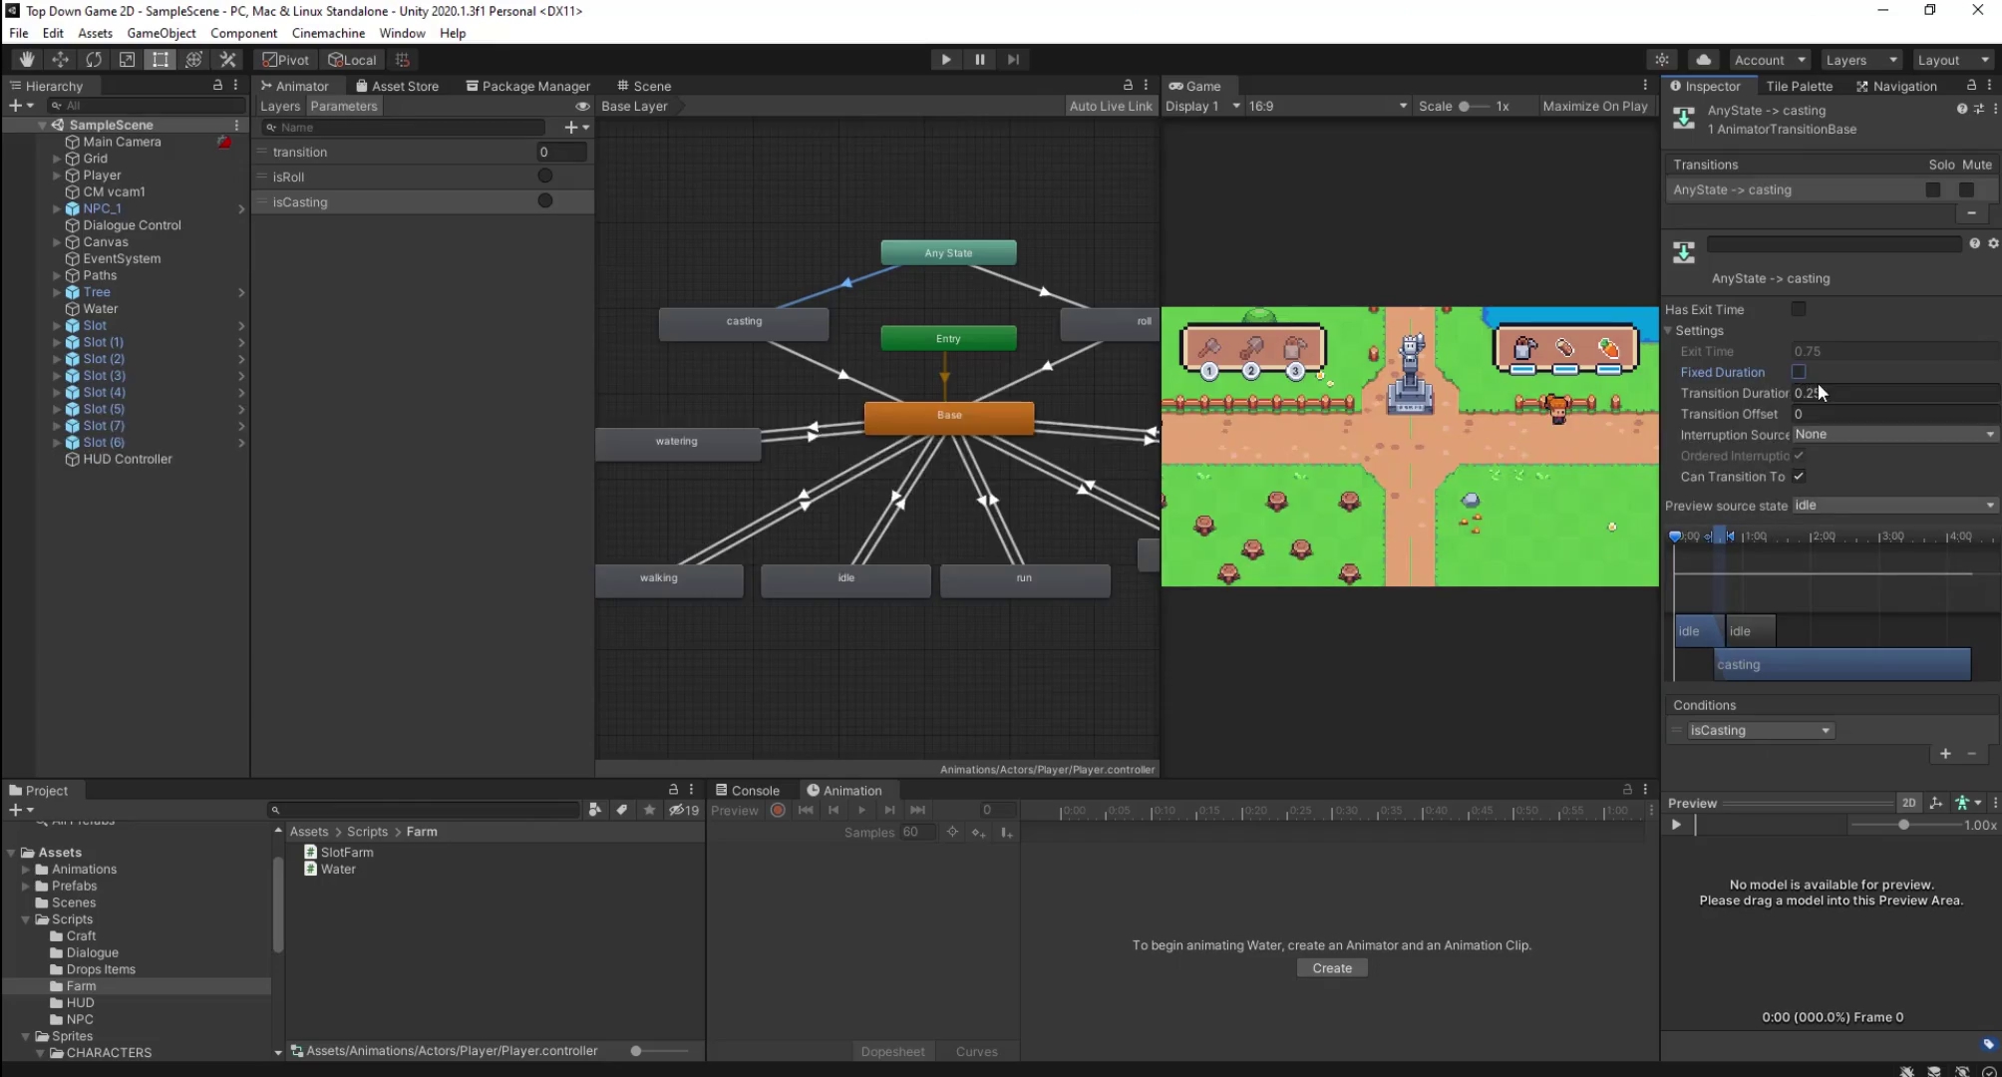
Task: Open the Cinemachine menu
Action: [x=328, y=33]
